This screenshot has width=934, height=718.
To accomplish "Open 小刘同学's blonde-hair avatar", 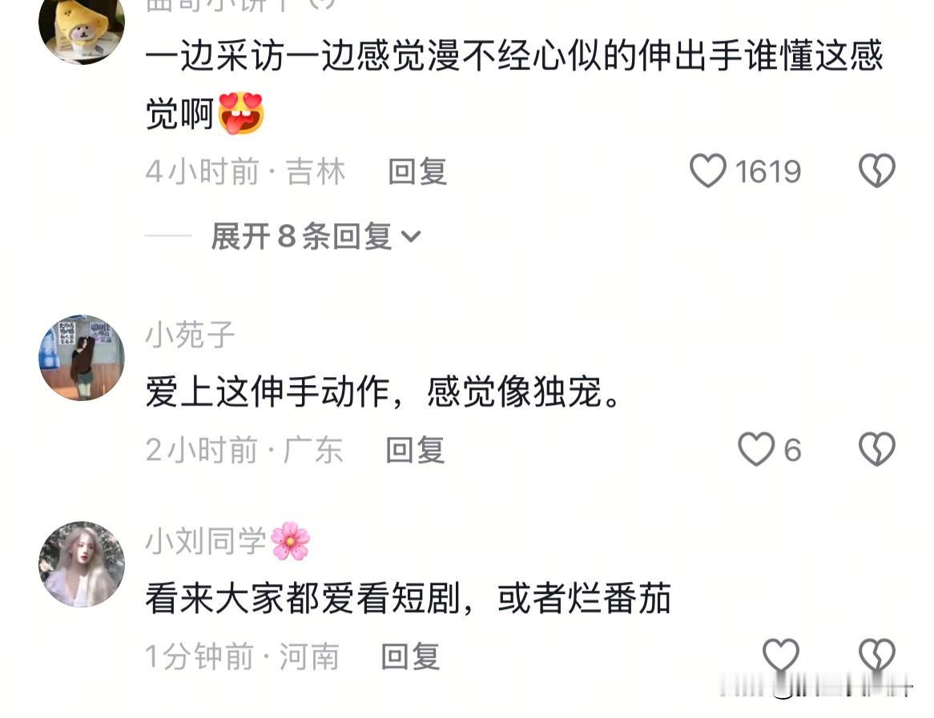I will pos(82,564).
